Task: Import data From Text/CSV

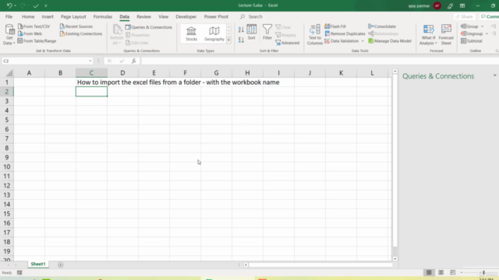Action: (x=34, y=26)
